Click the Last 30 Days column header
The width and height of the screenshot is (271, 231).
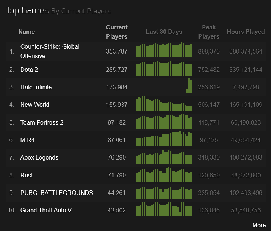point(164,32)
